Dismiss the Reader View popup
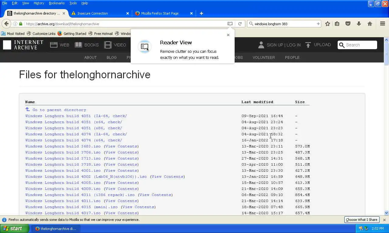Screen dimensions: 389x233 tap(228, 35)
